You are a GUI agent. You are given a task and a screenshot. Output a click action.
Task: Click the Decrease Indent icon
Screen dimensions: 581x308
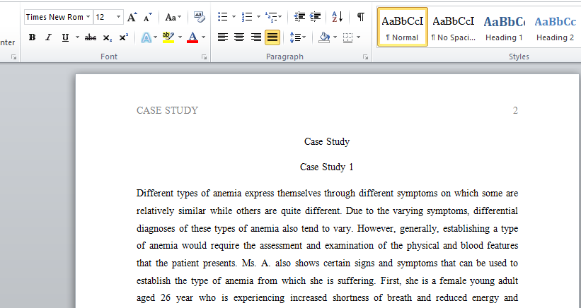click(x=299, y=17)
